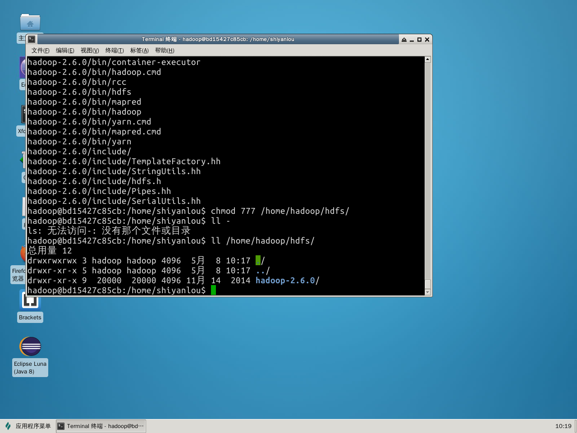Close the terminal window

(x=427, y=40)
